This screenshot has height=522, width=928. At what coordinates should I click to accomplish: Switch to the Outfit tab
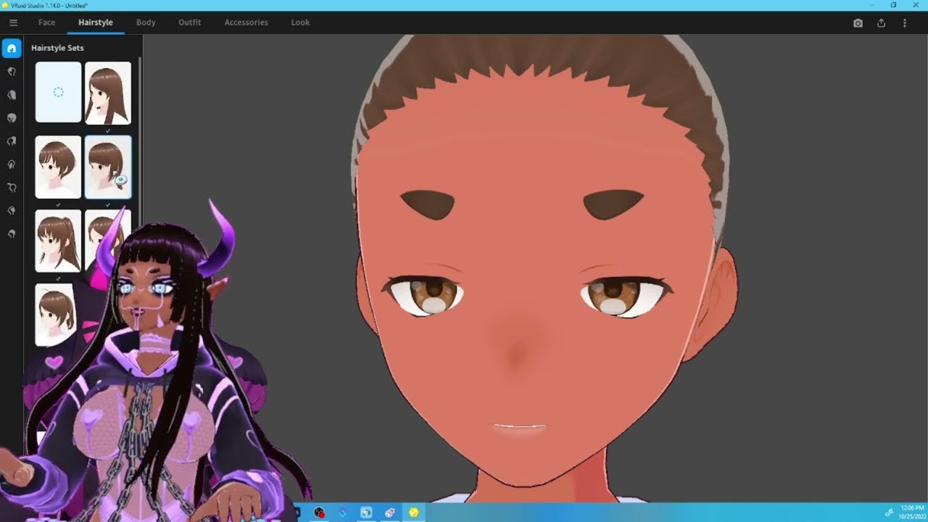(190, 22)
